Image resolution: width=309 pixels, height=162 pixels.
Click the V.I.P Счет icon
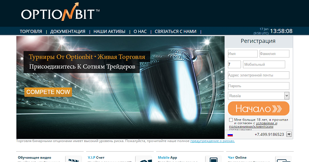click(143, 159)
